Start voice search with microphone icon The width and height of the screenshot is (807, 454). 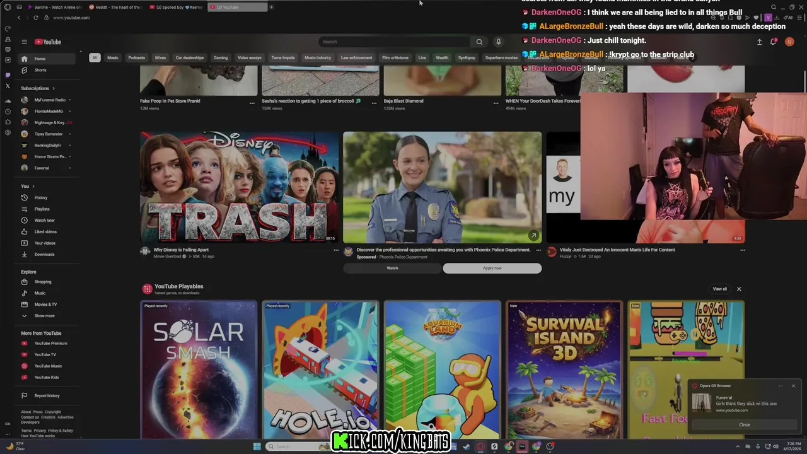(498, 42)
